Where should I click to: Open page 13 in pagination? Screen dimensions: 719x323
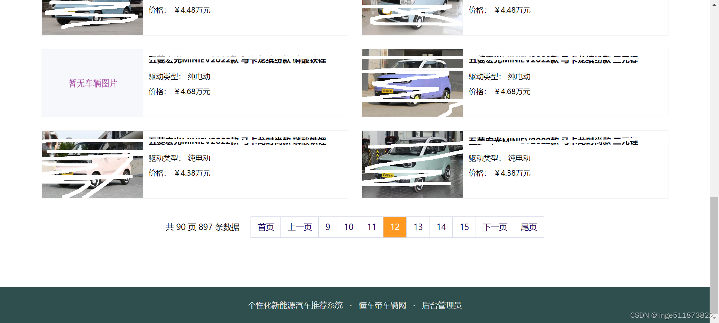tap(418, 227)
